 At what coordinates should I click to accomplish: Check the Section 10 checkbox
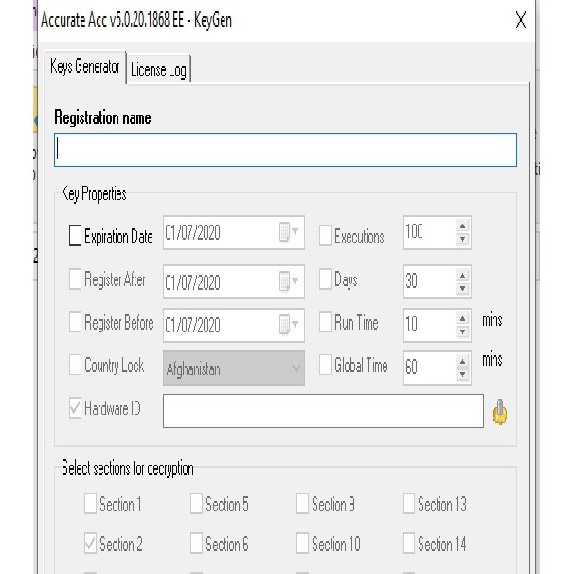point(302,543)
